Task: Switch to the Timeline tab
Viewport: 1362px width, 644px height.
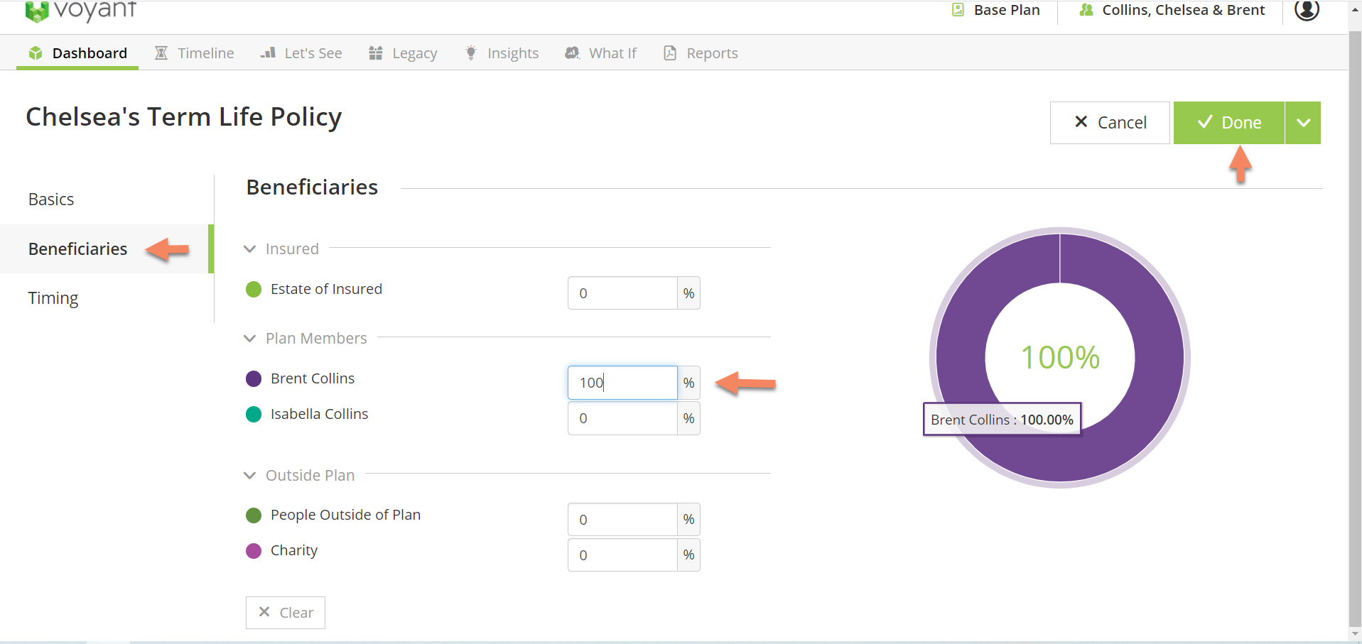Action: point(195,53)
